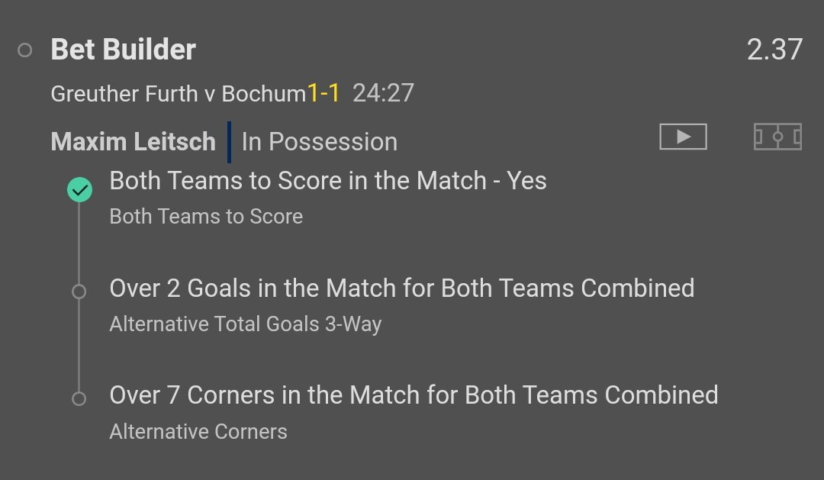Select the circle marker beside Over 7 Corners
The image size is (824, 480).
[x=79, y=398]
